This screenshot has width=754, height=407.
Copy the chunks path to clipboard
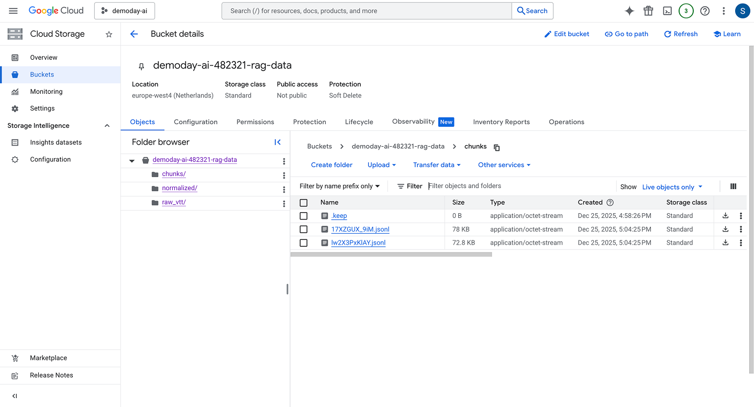point(497,147)
